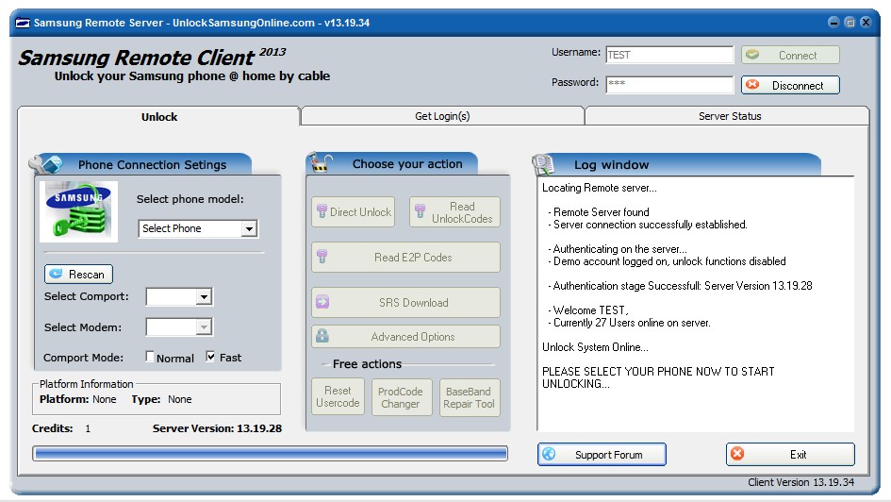Click the Read E2P Codes button
This screenshot has width=891, height=502.
coord(405,257)
